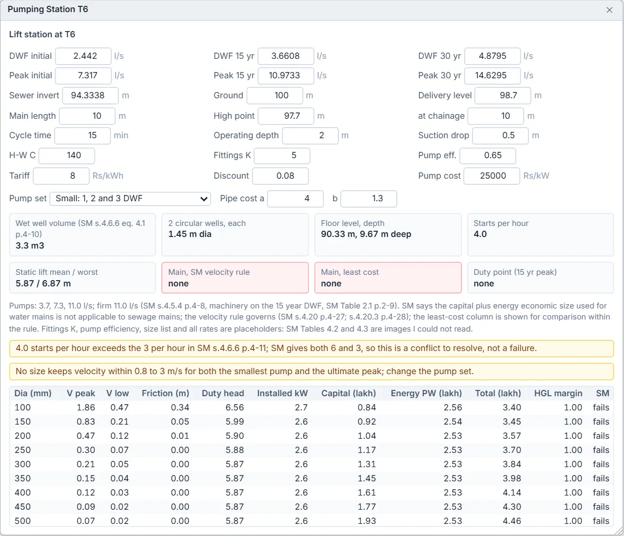Select the 500 mm diameter row
The image size is (624, 536).
tap(312, 521)
